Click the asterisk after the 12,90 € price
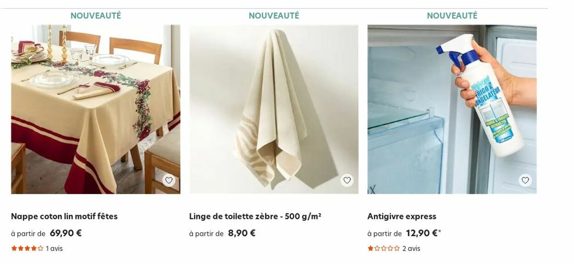 440,231
